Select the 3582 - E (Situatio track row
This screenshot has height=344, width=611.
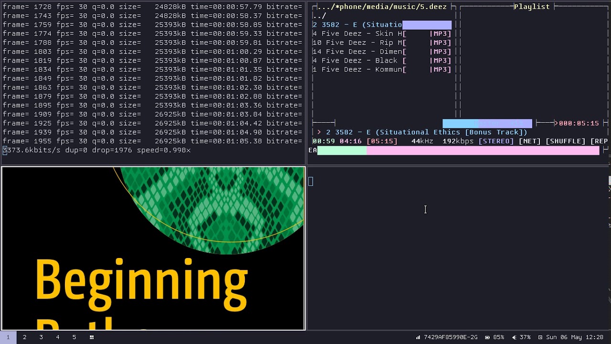(x=382, y=25)
